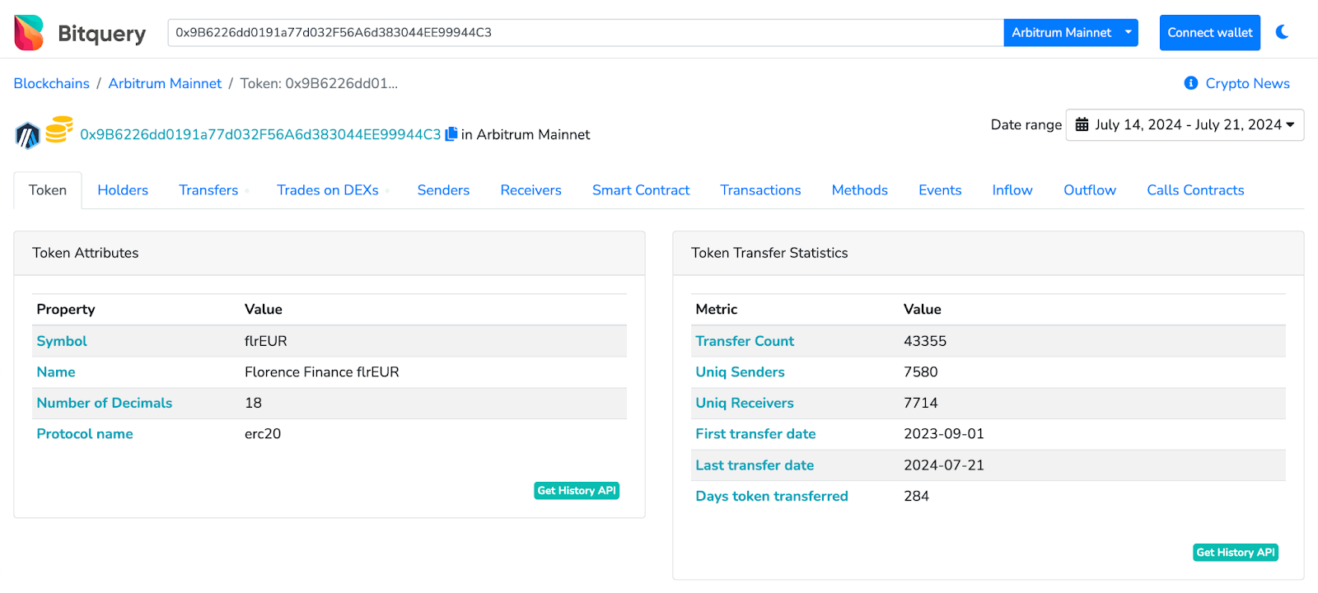Select the 284 days value
Viewport: 1318px width, 593px height.
pos(916,496)
